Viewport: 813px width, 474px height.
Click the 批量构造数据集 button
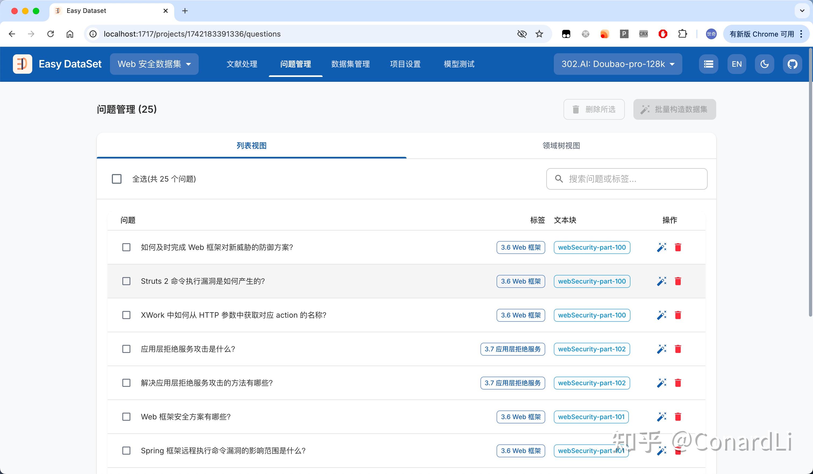point(674,109)
